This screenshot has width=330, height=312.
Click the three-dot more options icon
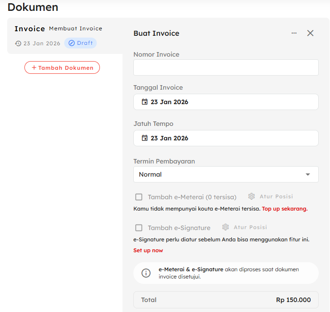click(x=294, y=33)
